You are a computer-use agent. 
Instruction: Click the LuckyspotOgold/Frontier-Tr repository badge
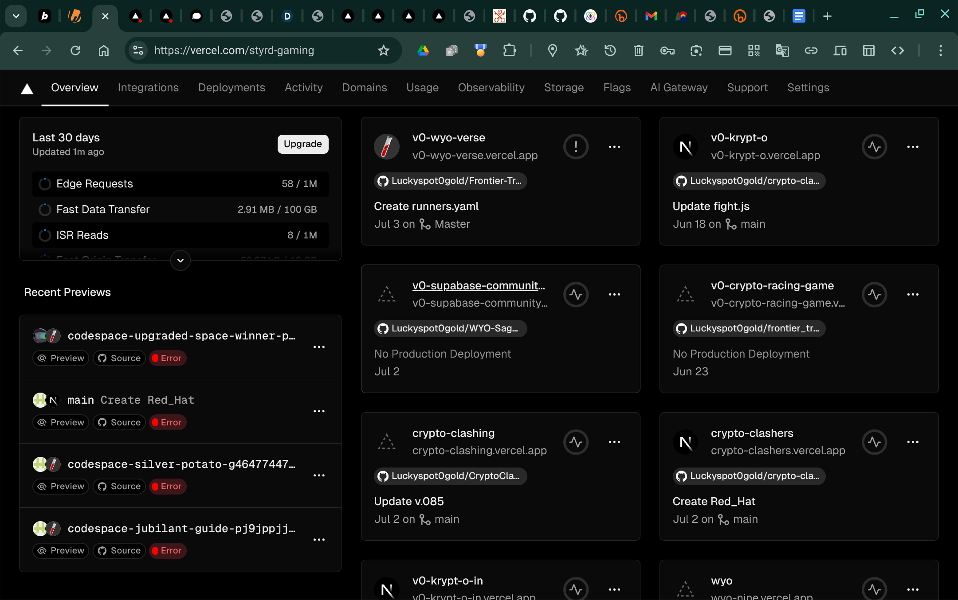(x=451, y=181)
